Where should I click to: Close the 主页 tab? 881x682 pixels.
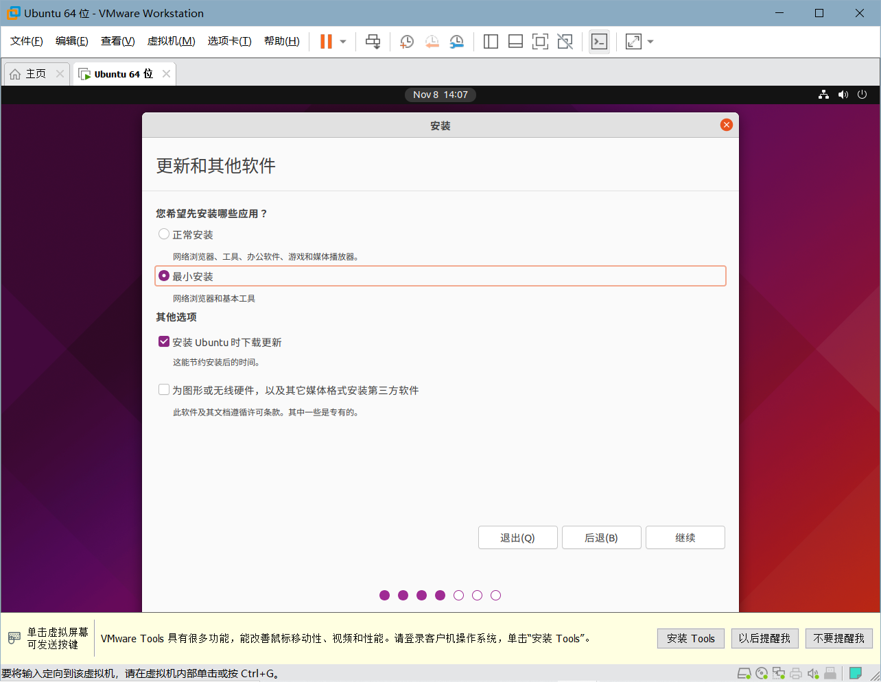click(x=60, y=74)
